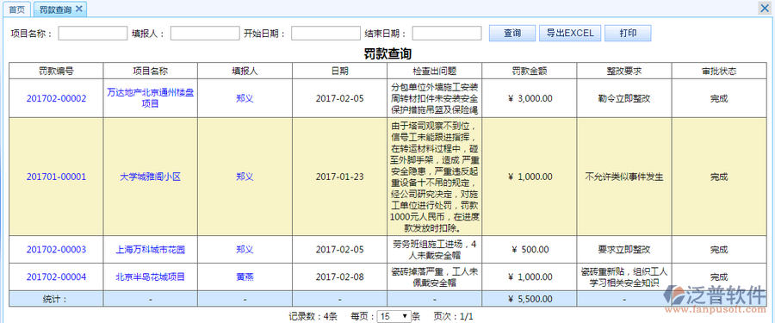Close the panel with the top-right X icon
This screenshot has width=775, height=323.
click(x=766, y=8)
